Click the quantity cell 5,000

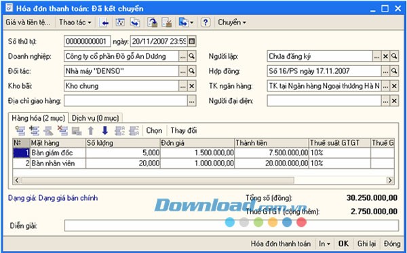tap(123, 153)
